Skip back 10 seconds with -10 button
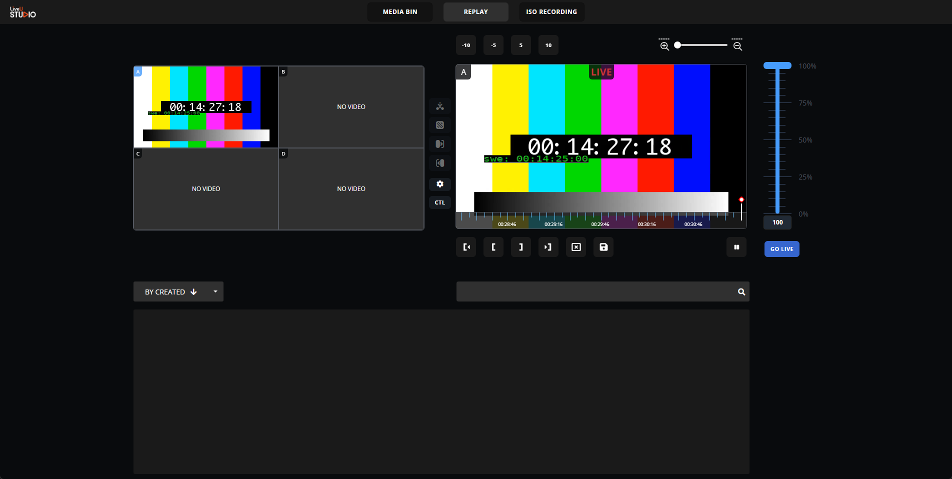 pyautogui.click(x=466, y=45)
